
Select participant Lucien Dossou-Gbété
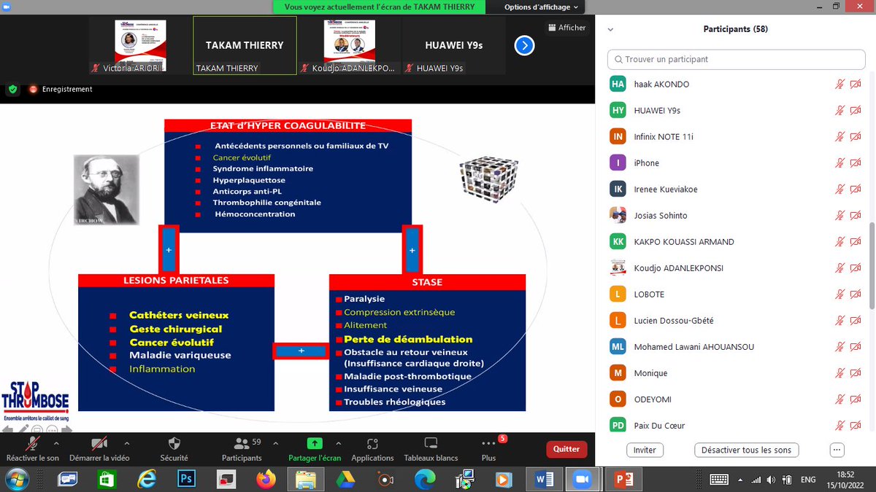pyautogui.click(x=737, y=321)
